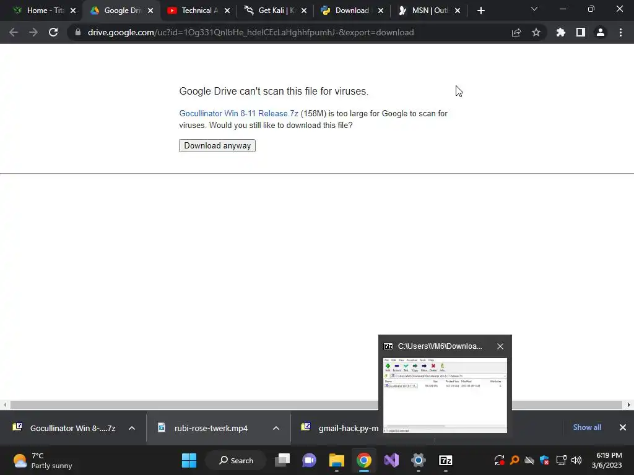
Task: Click the Download anyway button
Action: 217,146
